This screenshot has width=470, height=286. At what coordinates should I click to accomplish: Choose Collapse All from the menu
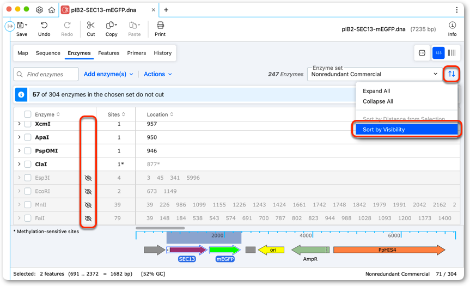(377, 101)
